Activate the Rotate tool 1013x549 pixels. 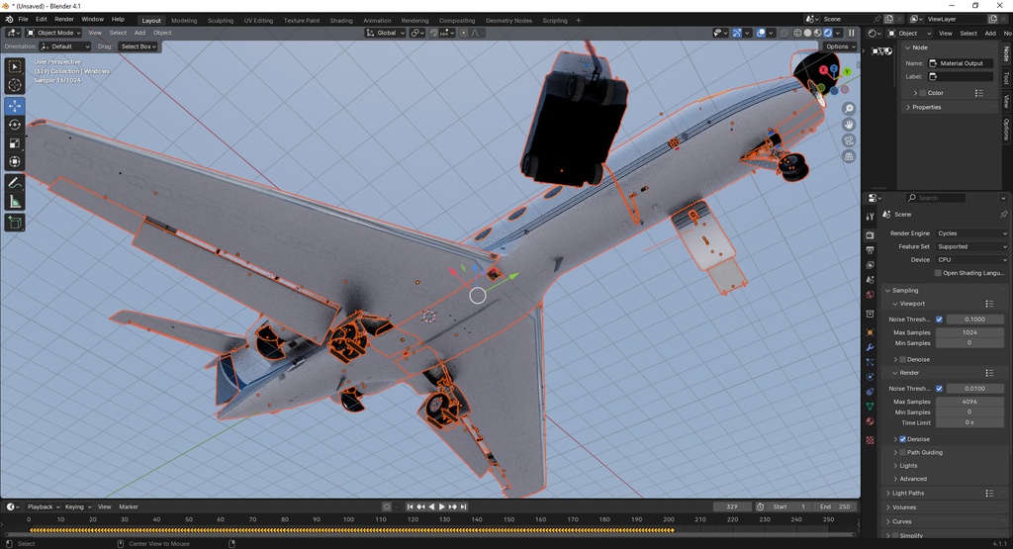click(x=15, y=125)
